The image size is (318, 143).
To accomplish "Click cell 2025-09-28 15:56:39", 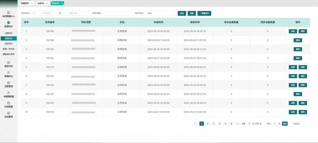I will point(158,40).
